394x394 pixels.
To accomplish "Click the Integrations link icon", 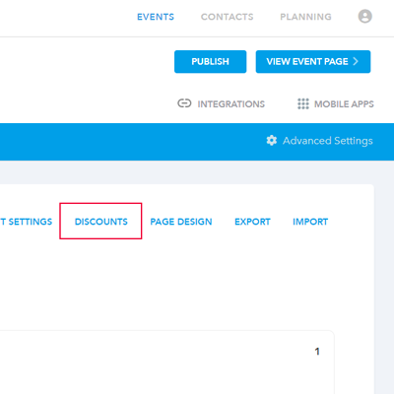I will coord(184,103).
